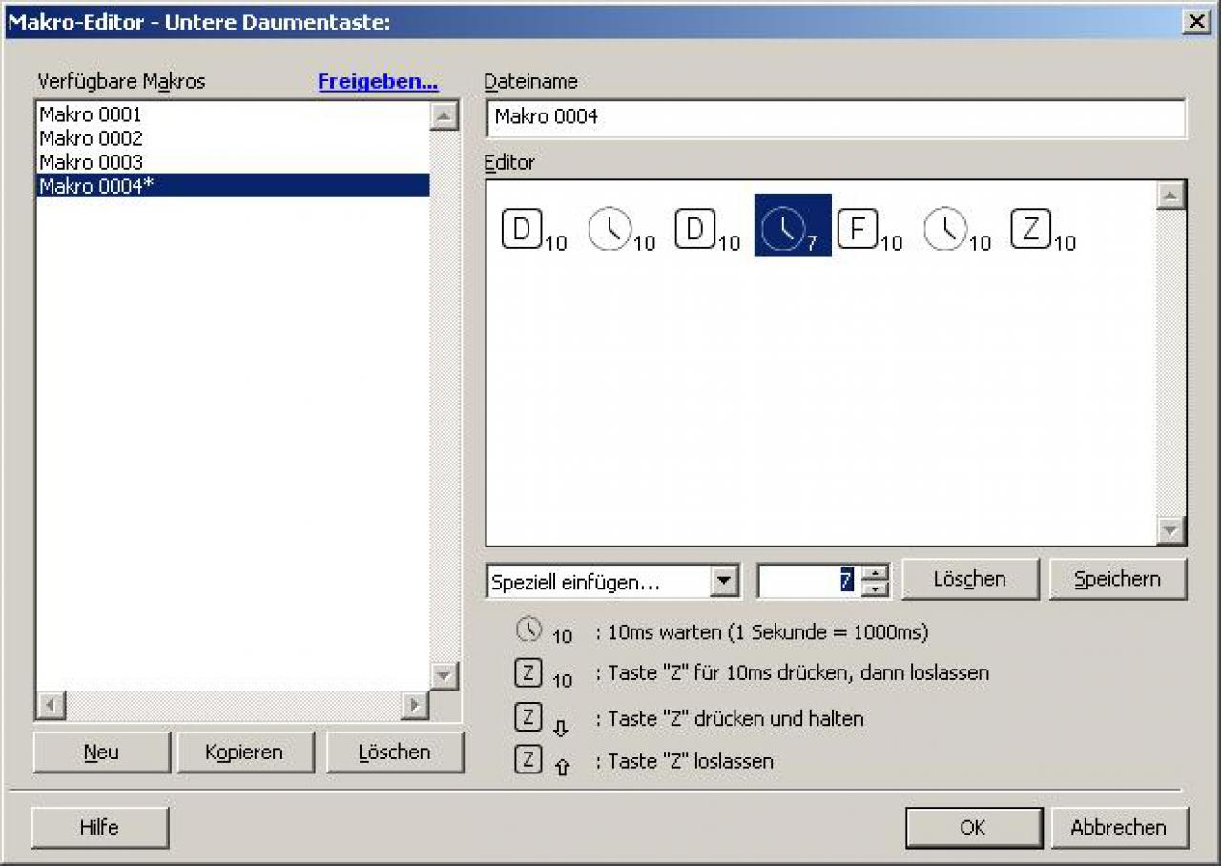Viewport: 1221px width, 866px height.
Task: Click the legend clock icon for 10ms warten
Action: coord(528,629)
